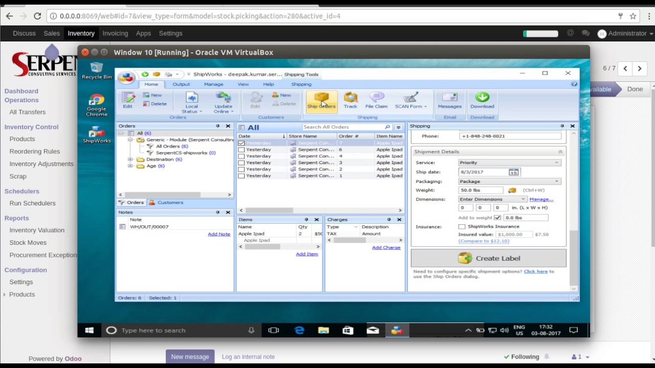
Task: Check the order 3 row checkbox
Action: 241,163
